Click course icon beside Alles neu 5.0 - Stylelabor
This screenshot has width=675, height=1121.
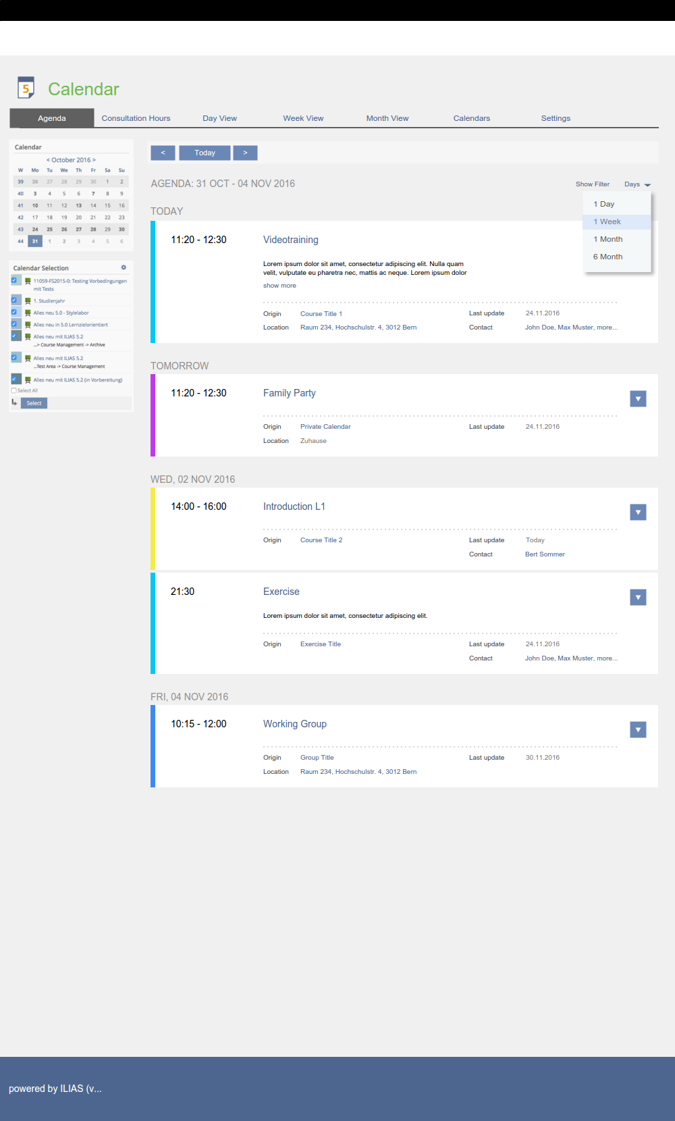coord(28,313)
